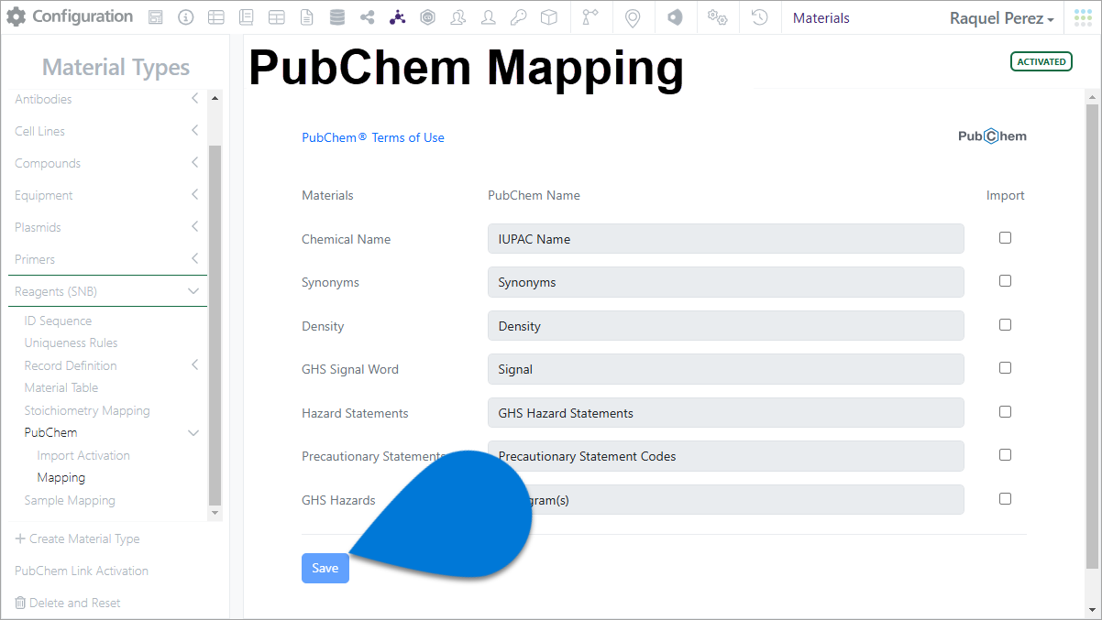Click the Signal field
The width and height of the screenshot is (1102, 620).
click(x=725, y=369)
